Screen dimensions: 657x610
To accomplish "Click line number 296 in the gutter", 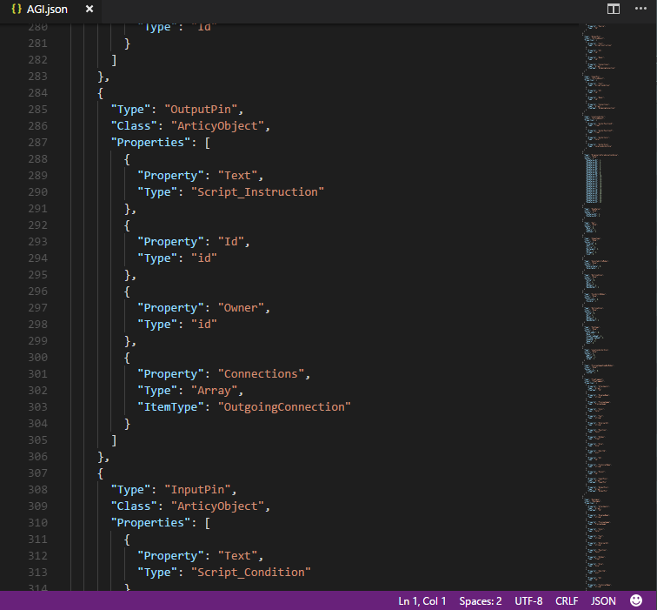I will tap(37, 292).
